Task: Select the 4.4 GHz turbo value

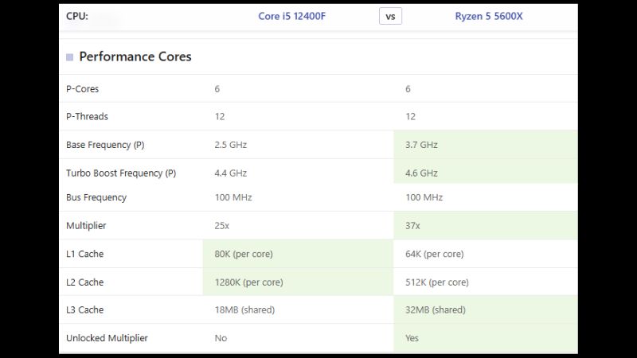Action: coord(231,173)
